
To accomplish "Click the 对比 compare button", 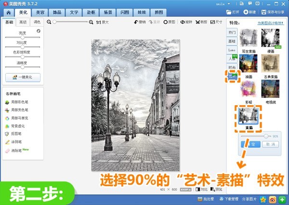I will click(x=201, y=189).
